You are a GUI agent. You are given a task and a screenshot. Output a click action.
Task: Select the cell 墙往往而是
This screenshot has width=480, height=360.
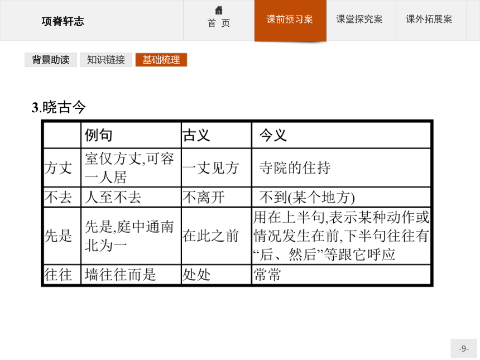pos(131,275)
